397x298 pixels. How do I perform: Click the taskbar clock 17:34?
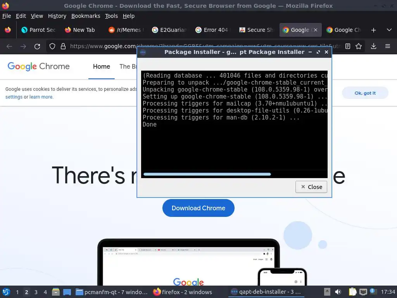[388, 292]
